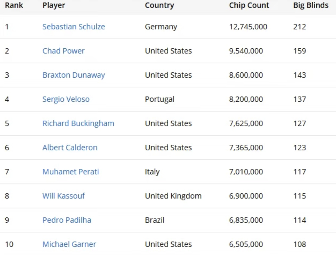
Task: Click the Sergio Veloso player name
Action: [x=66, y=99]
